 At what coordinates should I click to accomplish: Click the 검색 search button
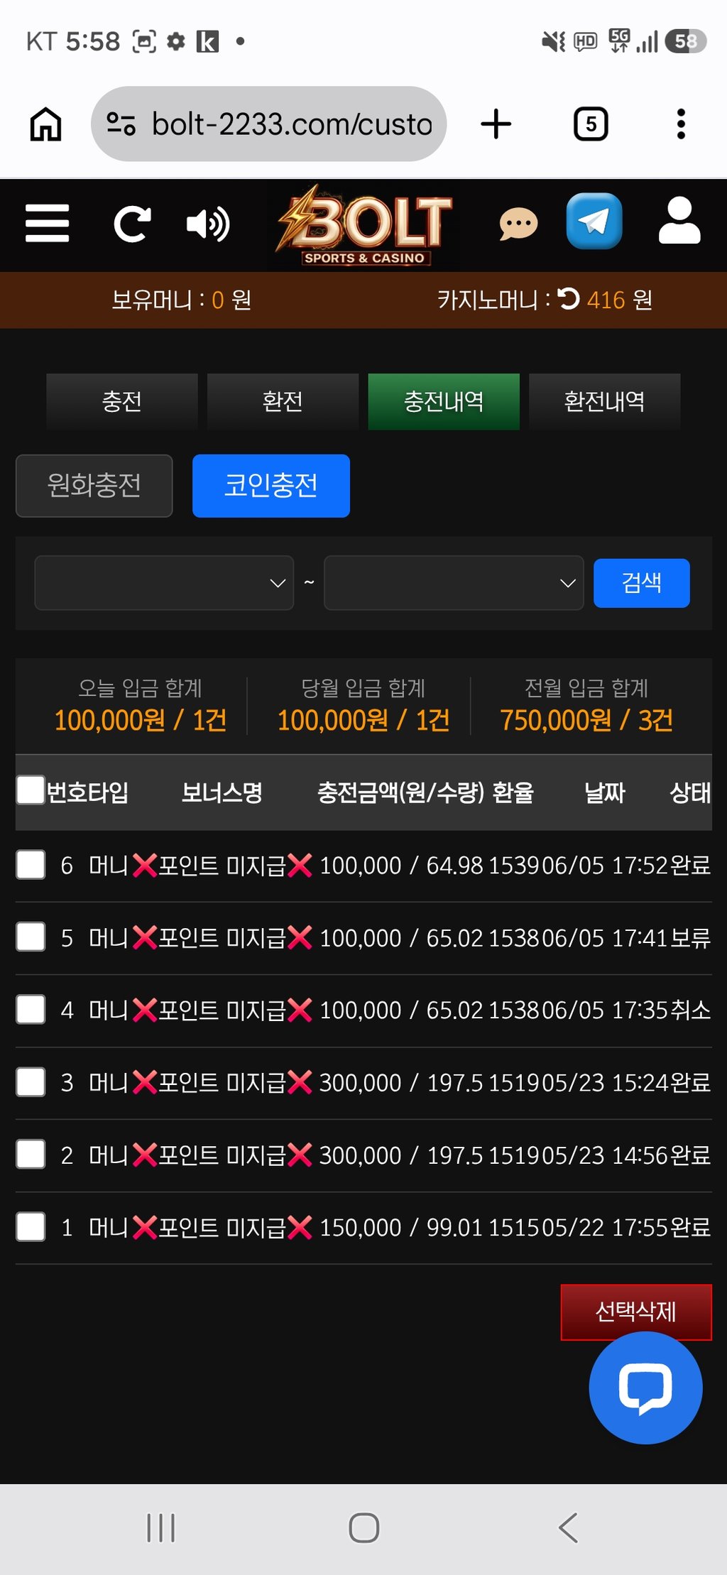642,583
